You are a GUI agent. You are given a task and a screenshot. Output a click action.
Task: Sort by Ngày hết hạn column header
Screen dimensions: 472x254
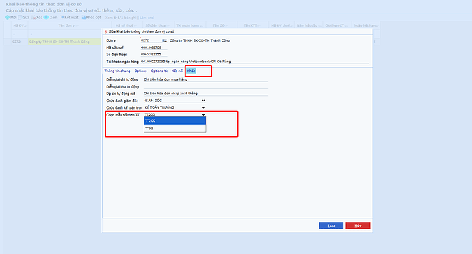pyautogui.click(x=365, y=25)
